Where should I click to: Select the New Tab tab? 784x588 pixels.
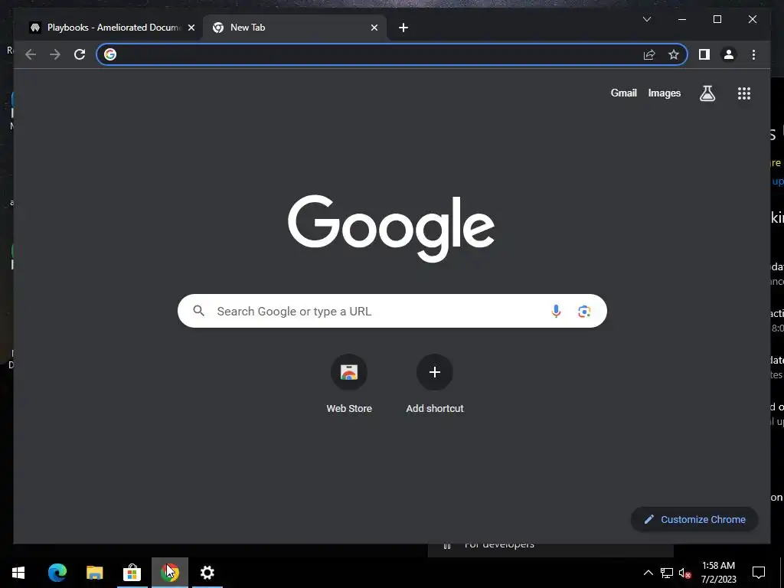pyautogui.click(x=295, y=28)
